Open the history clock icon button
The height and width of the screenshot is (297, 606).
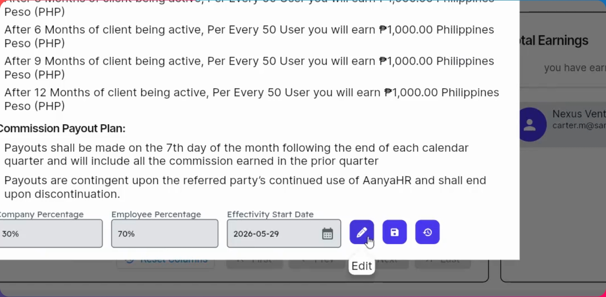(x=427, y=232)
